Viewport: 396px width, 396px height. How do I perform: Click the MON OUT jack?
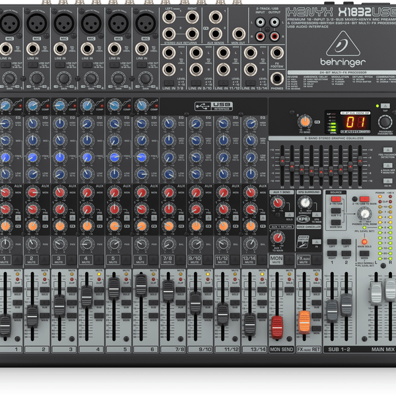click(x=238, y=34)
